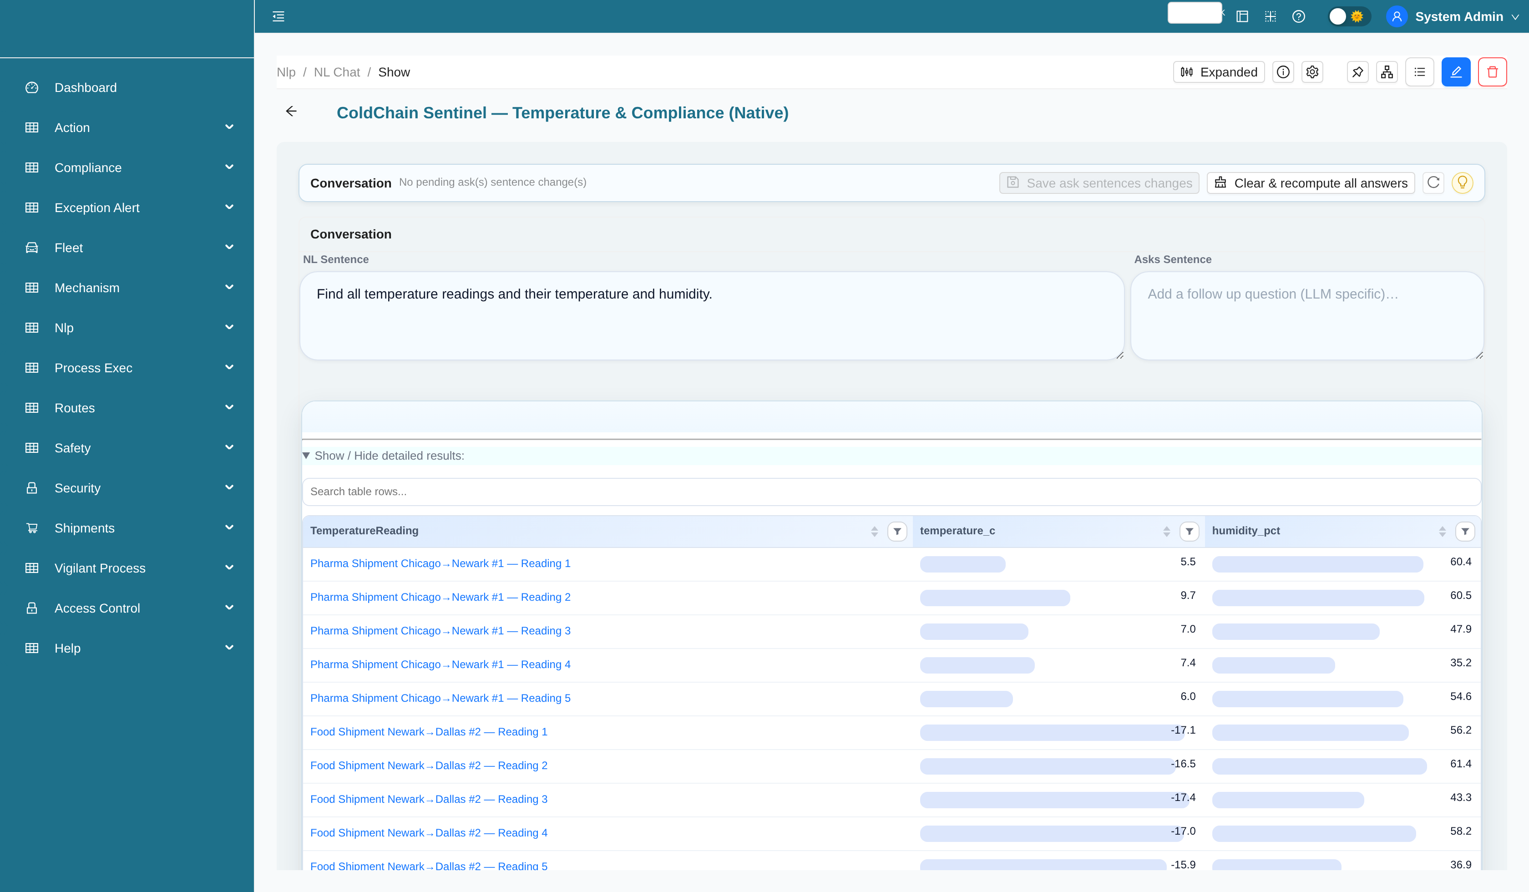
Task: Click the Help sidebar table icon
Action: [32, 648]
